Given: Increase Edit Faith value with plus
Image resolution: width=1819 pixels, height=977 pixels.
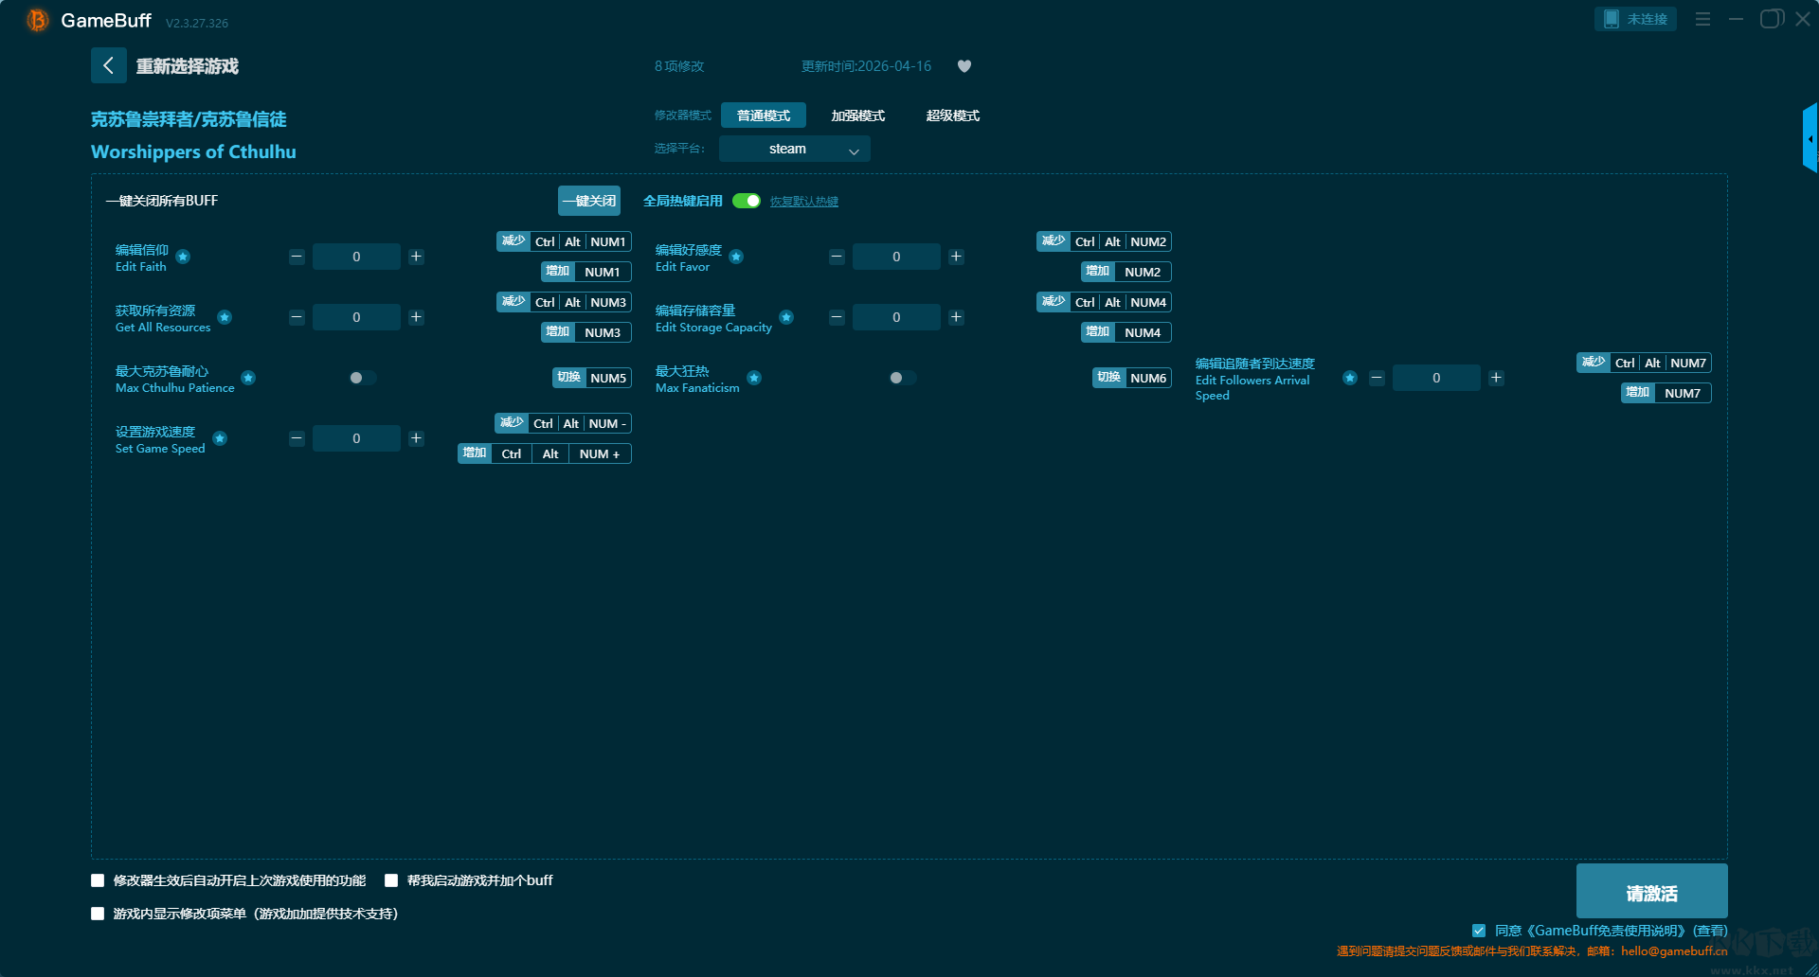Looking at the screenshot, I should click(x=416, y=257).
